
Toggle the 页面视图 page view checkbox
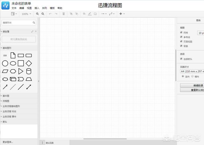click(x=181, y=41)
